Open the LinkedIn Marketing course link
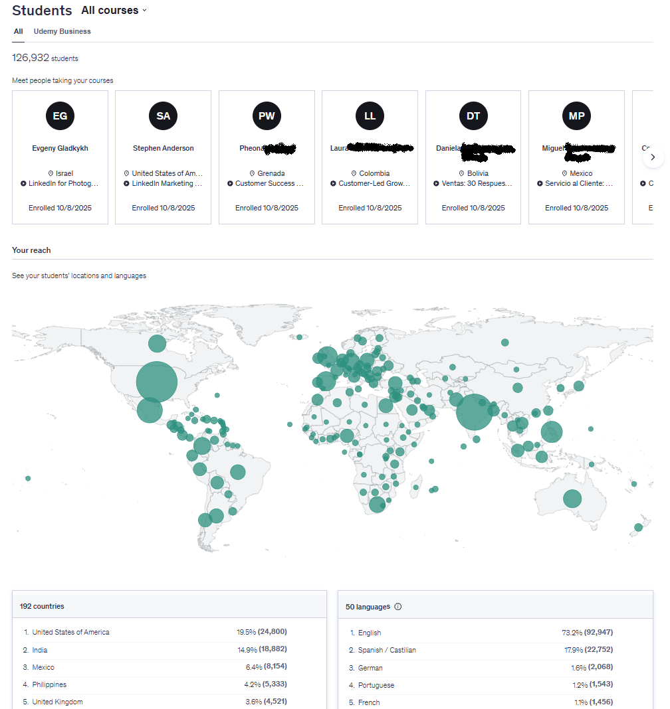This screenshot has width=670, height=709. (x=167, y=183)
